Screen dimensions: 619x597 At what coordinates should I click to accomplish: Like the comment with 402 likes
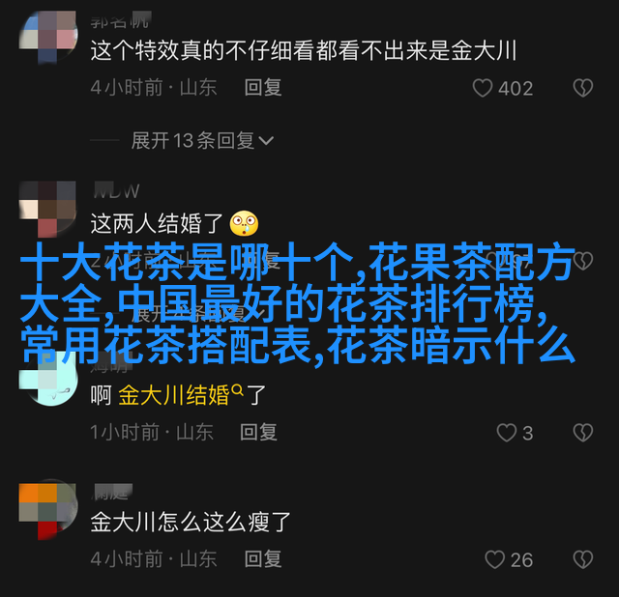(x=483, y=88)
